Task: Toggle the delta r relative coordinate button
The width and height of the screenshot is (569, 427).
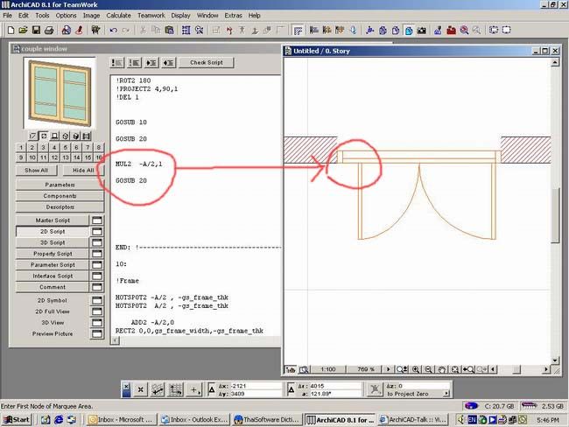Action: pos(291,389)
